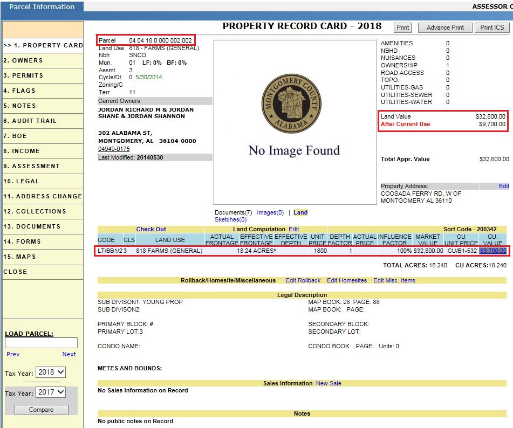Go to the Prev parcel

[13, 354]
